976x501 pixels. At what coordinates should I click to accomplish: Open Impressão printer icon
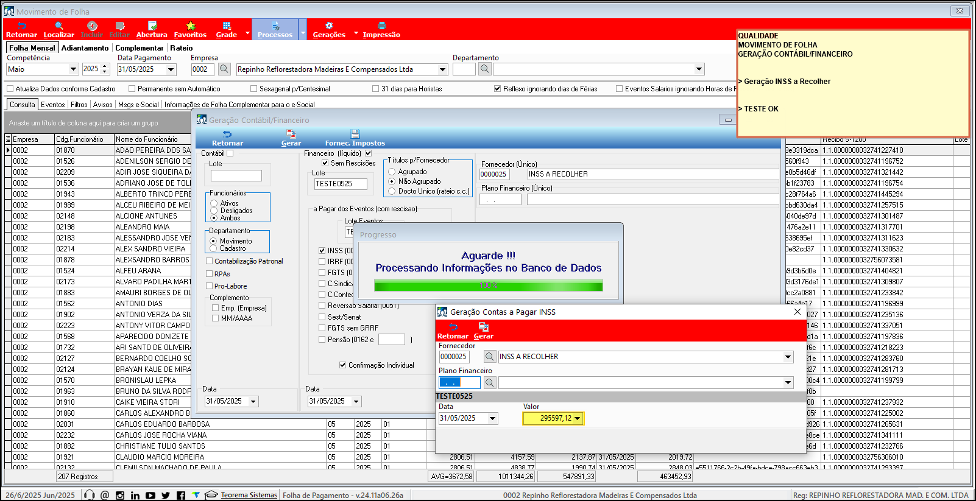tap(381, 30)
